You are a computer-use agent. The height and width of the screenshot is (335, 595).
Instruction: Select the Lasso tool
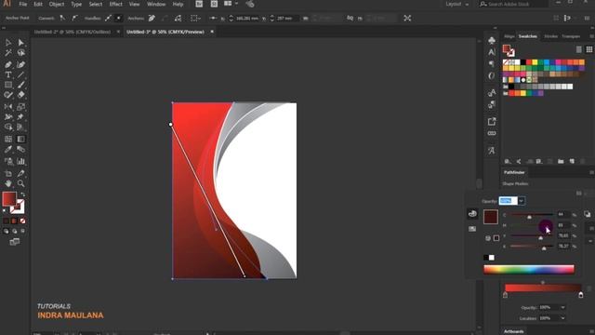(x=20, y=53)
